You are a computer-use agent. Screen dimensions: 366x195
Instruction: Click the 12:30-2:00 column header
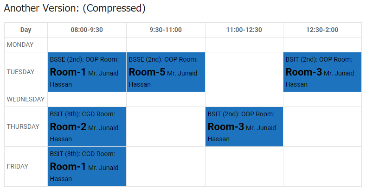(322, 30)
